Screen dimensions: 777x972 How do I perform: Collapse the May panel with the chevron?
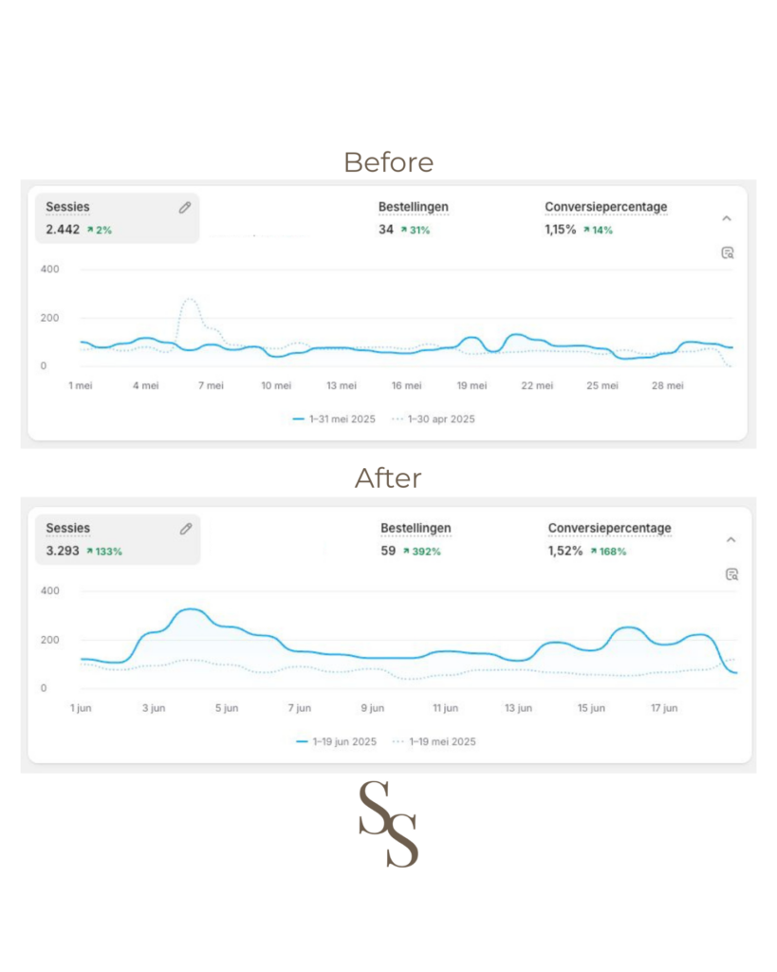pos(727,218)
